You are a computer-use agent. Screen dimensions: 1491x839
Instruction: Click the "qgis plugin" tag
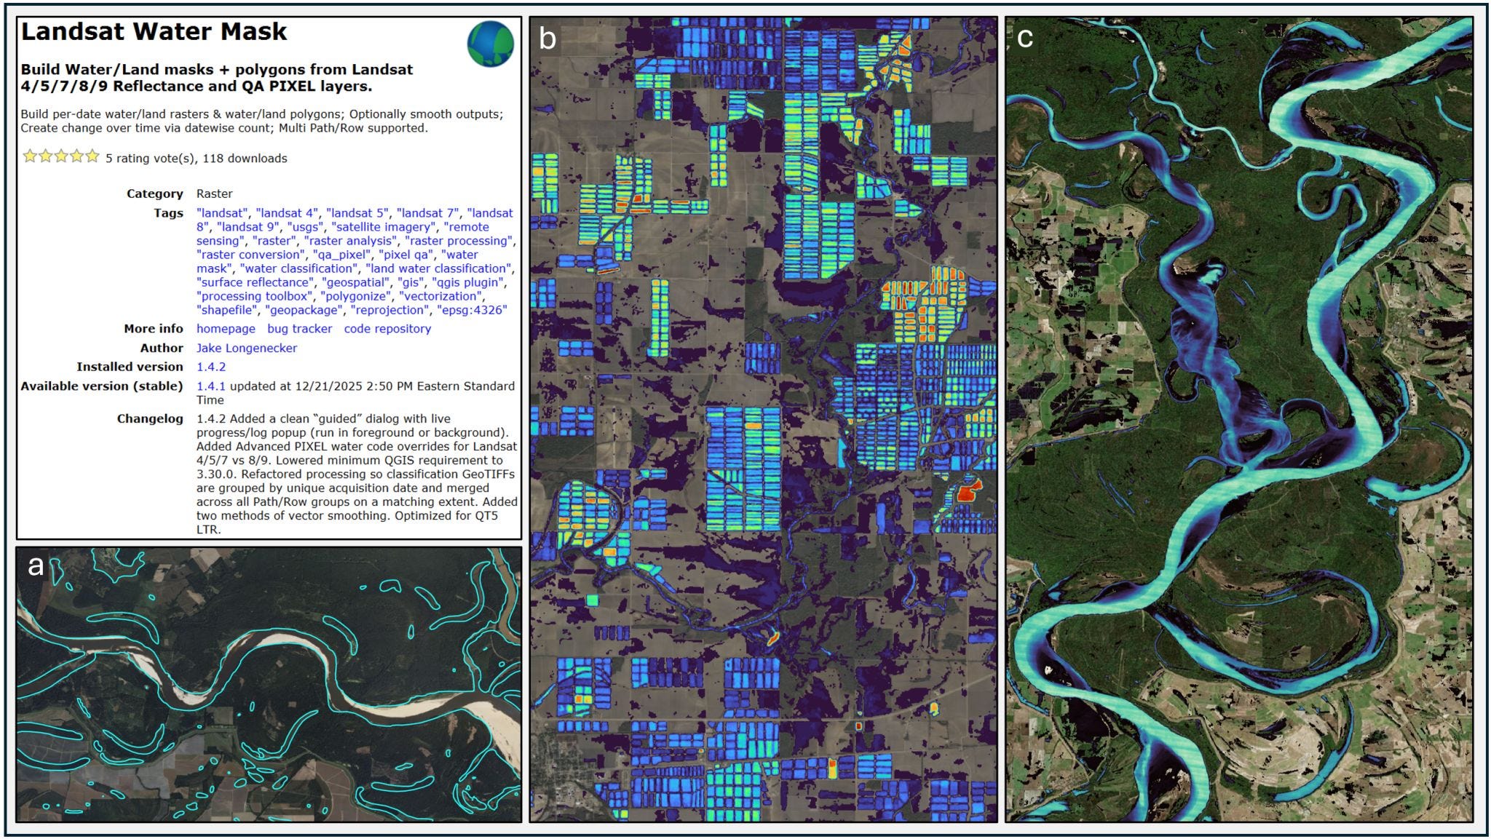click(467, 282)
